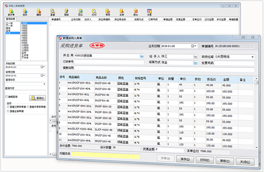Open the 业务日期 date dropdown in dialog

point(194,46)
